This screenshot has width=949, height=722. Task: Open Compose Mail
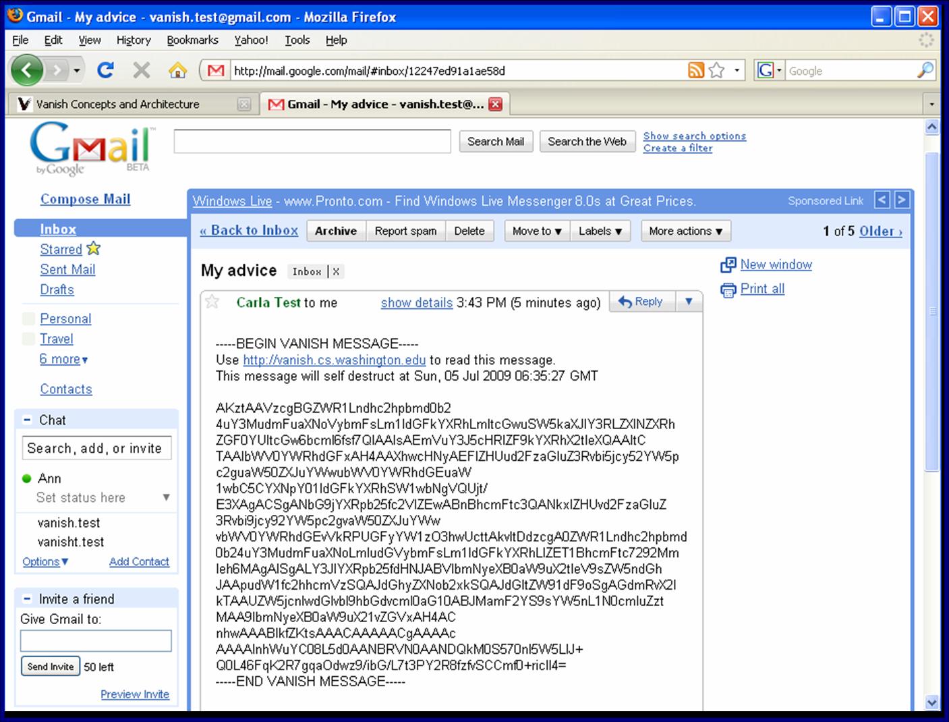coord(85,199)
